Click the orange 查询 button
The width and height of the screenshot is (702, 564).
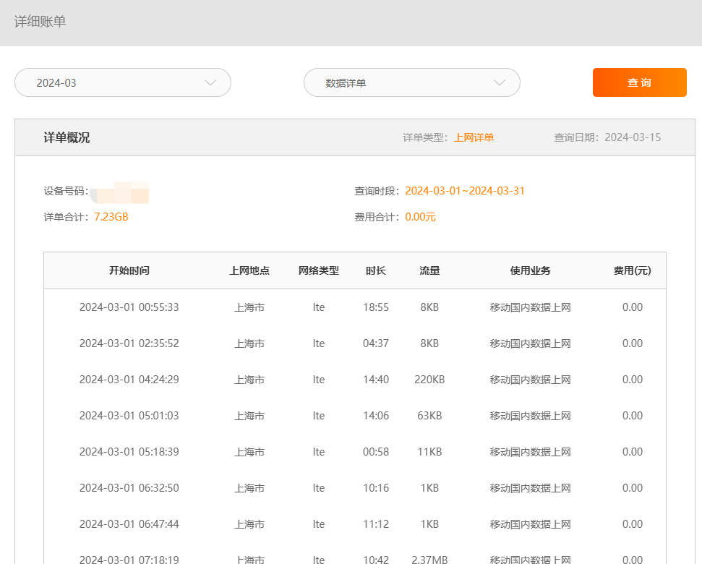[x=639, y=82]
